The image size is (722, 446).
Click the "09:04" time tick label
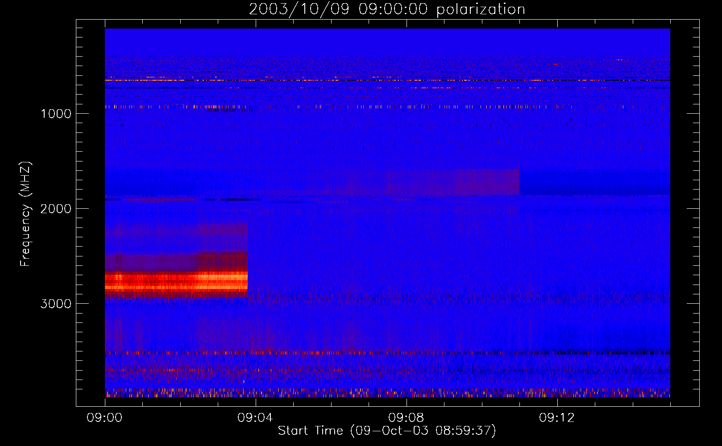point(255,418)
